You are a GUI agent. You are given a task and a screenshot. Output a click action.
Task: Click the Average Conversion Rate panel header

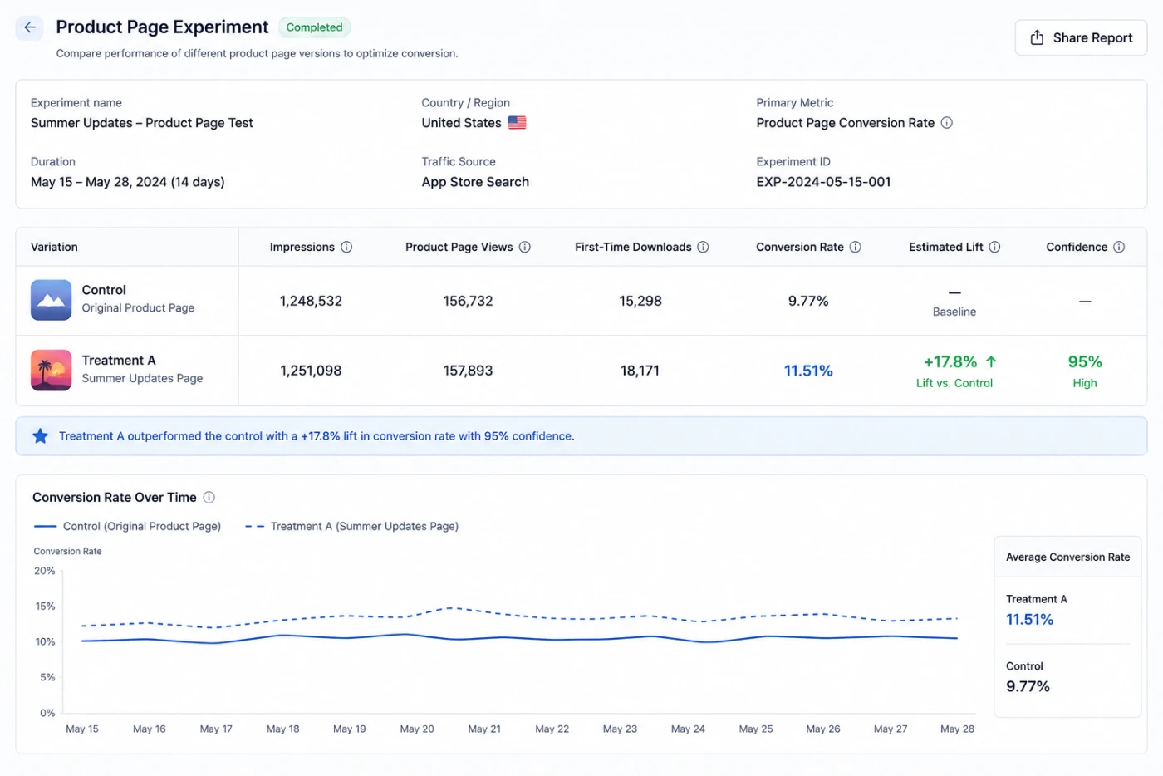[x=1068, y=557]
